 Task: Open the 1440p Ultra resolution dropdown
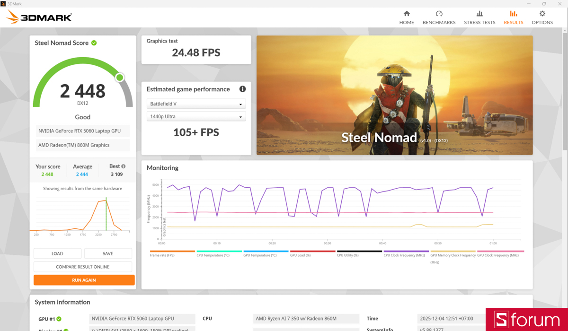coord(196,116)
